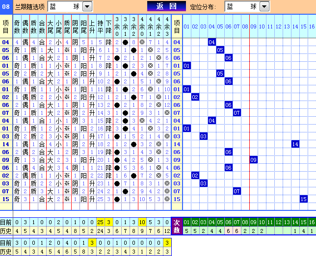Click left row label 15

pos(6,199)
